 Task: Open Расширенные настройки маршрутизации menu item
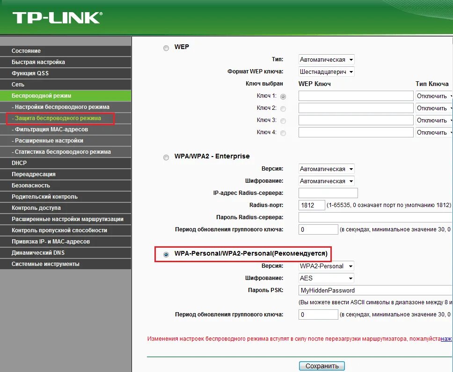66,219
